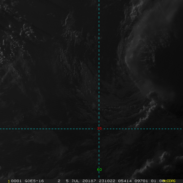Click the 05414 value in status bar
Viewport: 183px width, 183px height.
click(x=125, y=181)
